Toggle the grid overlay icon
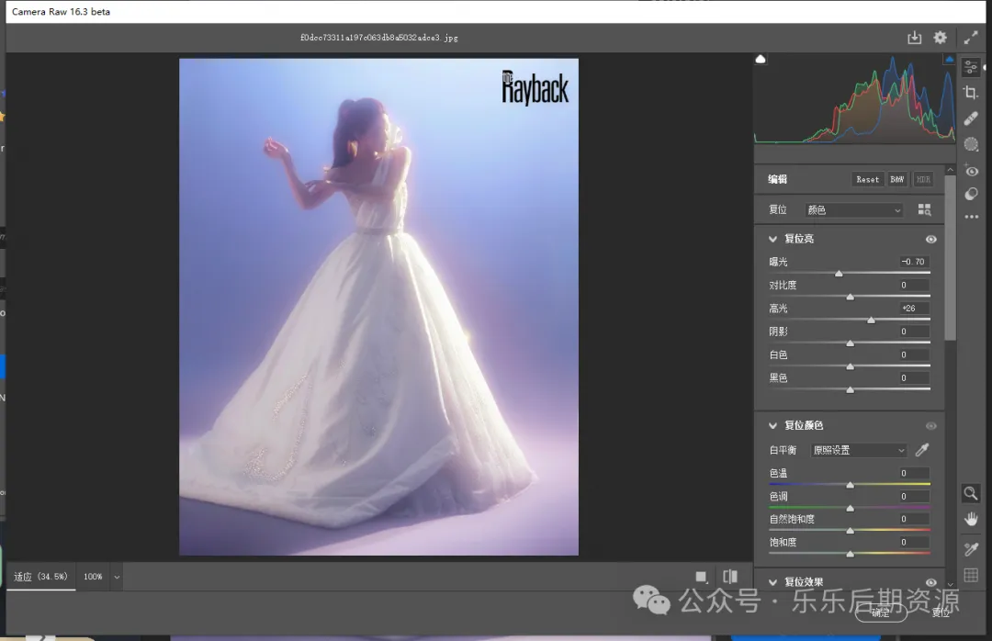This screenshot has height=641, width=992. coord(971,576)
